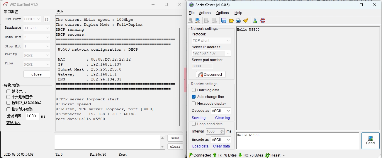Open the Options menu

pyautogui.click(x=223, y=13)
